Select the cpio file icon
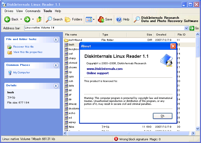 [66, 77]
